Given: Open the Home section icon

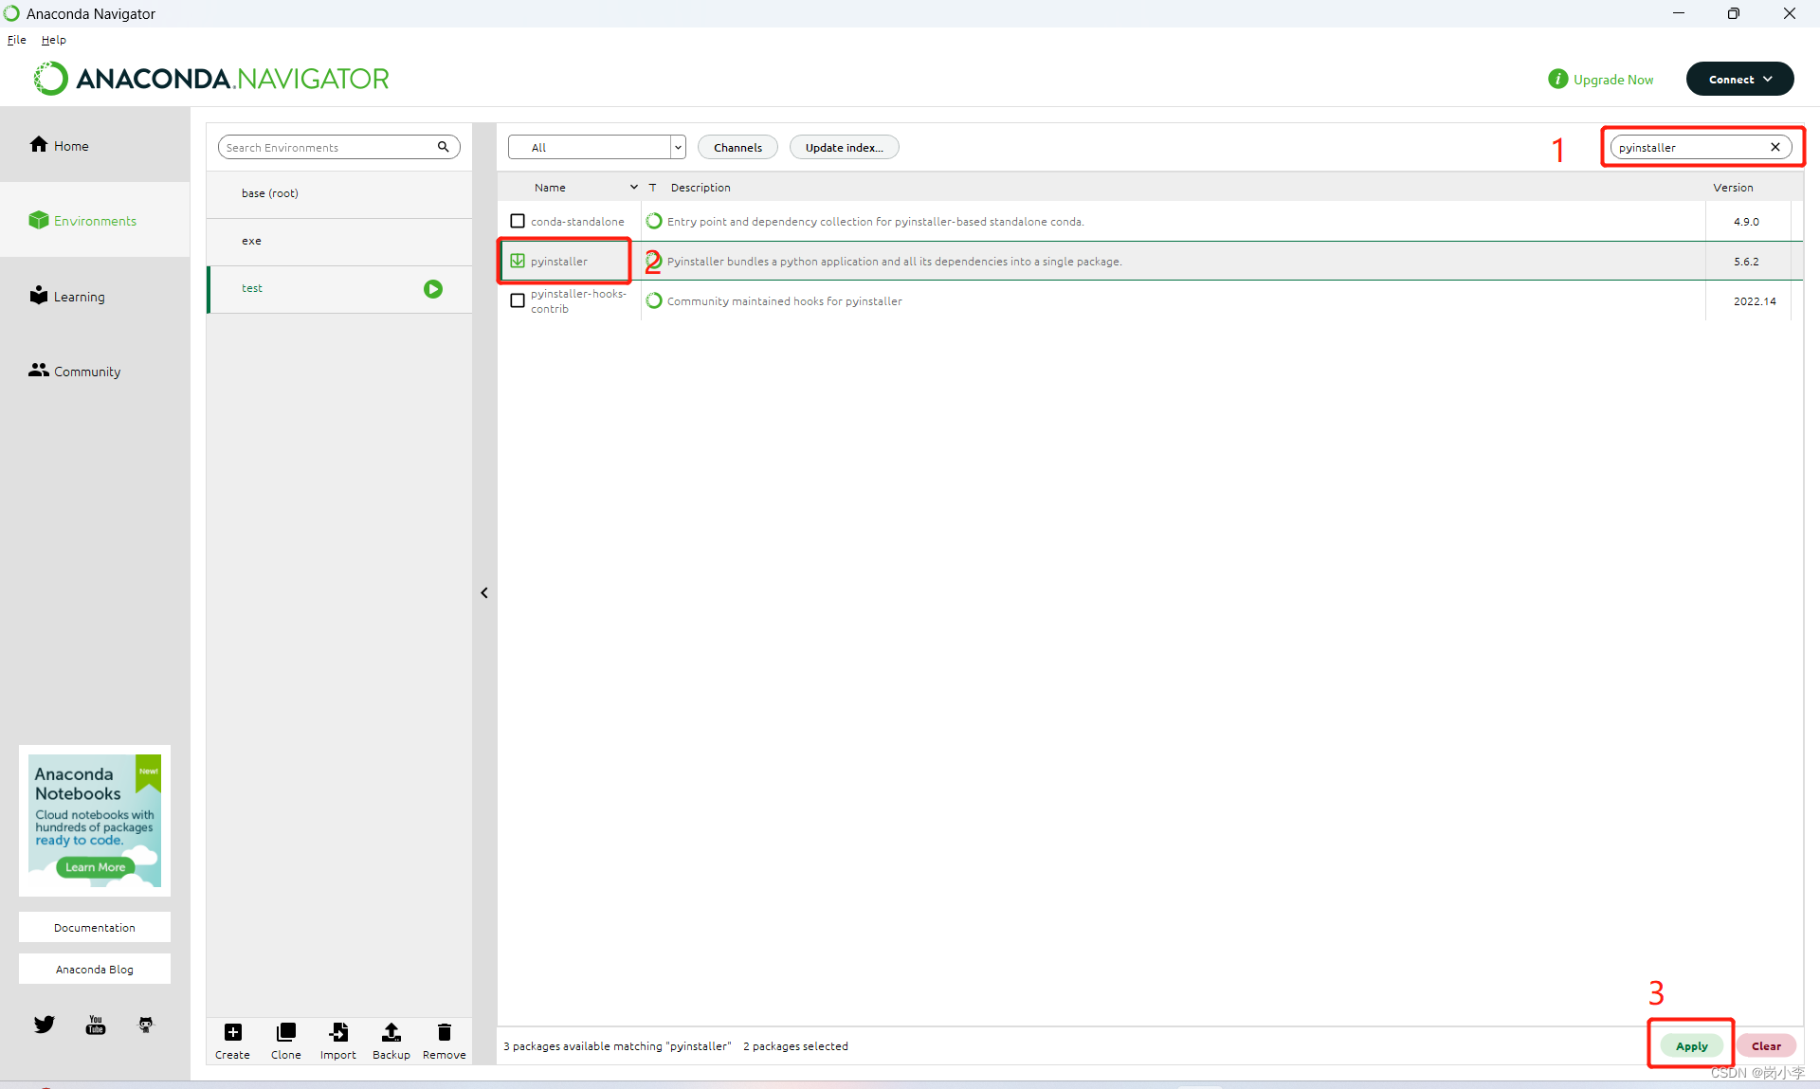Looking at the screenshot, I should tap(38, 144).
